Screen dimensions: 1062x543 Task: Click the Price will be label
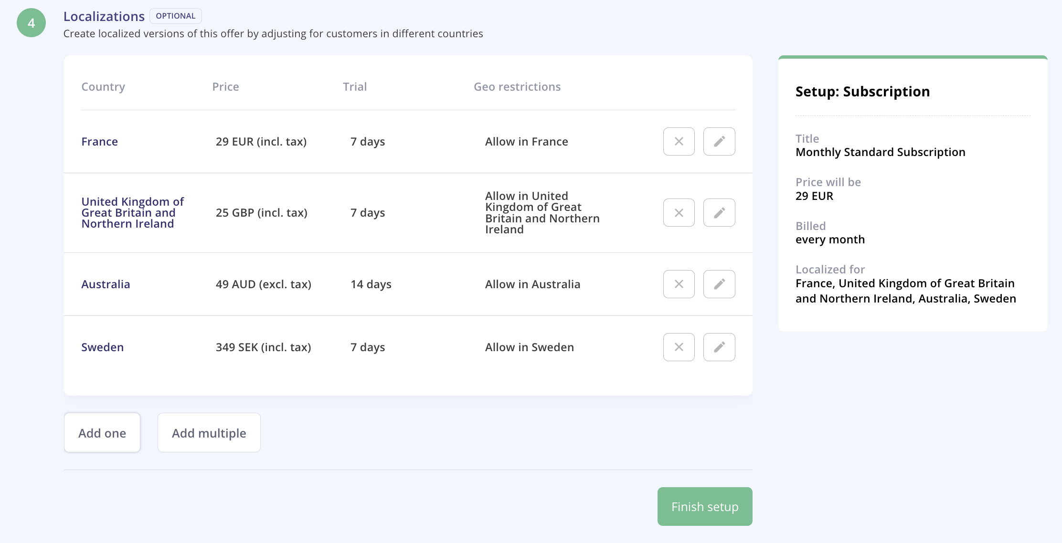pyautogui.click(x=828, y=182)
